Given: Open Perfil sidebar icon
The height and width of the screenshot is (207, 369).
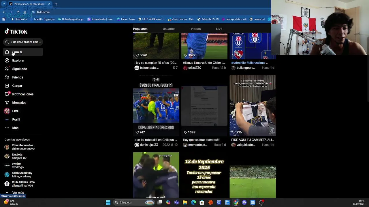Looking at the screenshot, I should [x=7, y=119].
